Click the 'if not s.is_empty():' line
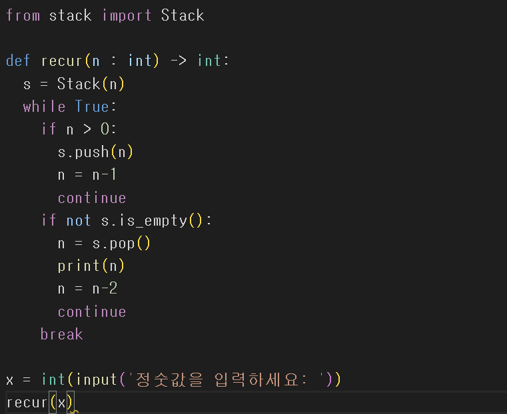507x414 pixels. [127, 220]
